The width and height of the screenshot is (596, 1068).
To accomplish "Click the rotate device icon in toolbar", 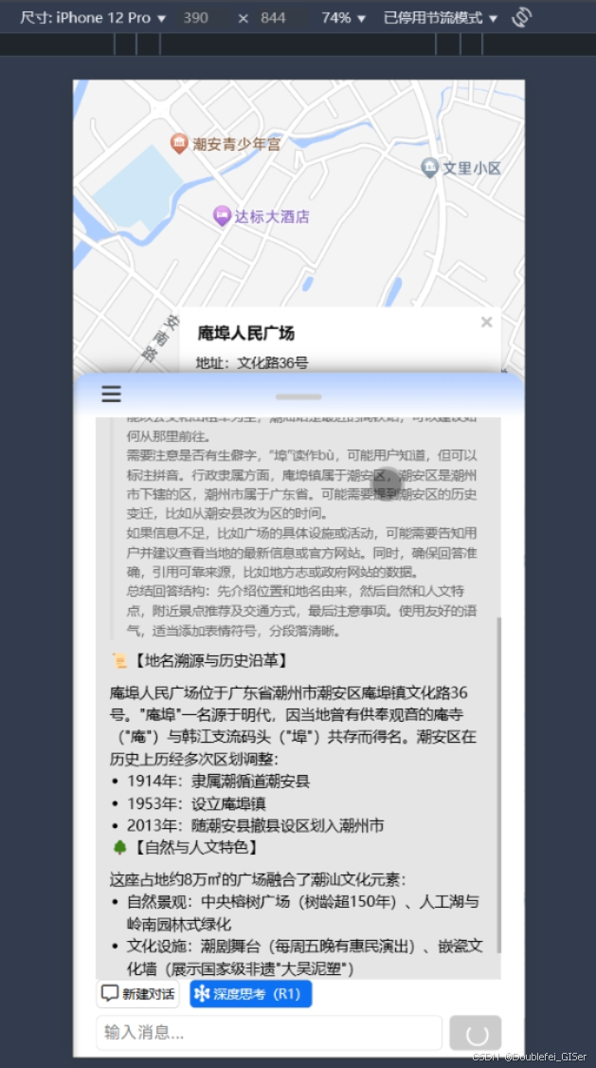I will pyautogui.click(x=521, y=17).
